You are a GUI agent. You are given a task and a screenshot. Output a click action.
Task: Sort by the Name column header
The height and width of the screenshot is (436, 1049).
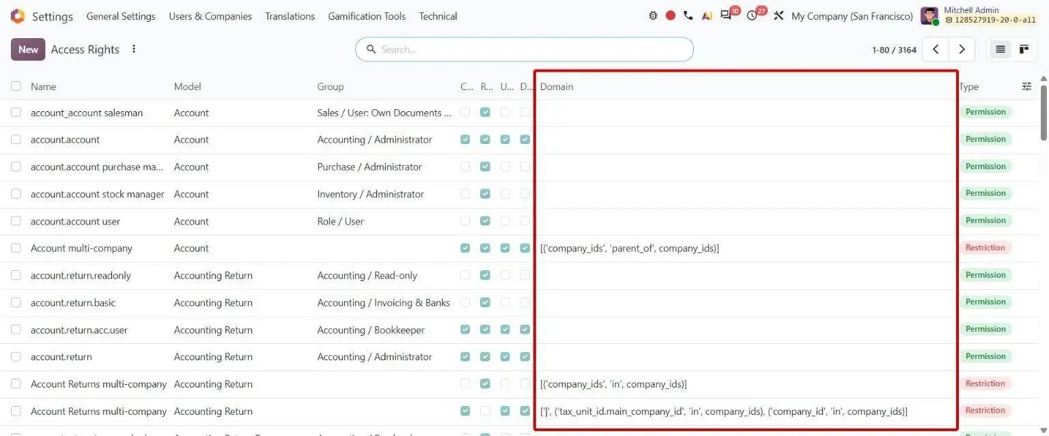[x=43, y=87]
